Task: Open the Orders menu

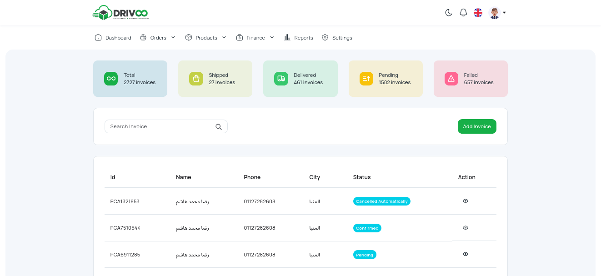Action: [157, 38]
